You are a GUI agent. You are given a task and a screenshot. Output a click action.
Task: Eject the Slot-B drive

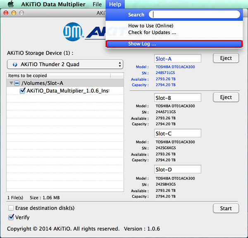coord(226,97)
